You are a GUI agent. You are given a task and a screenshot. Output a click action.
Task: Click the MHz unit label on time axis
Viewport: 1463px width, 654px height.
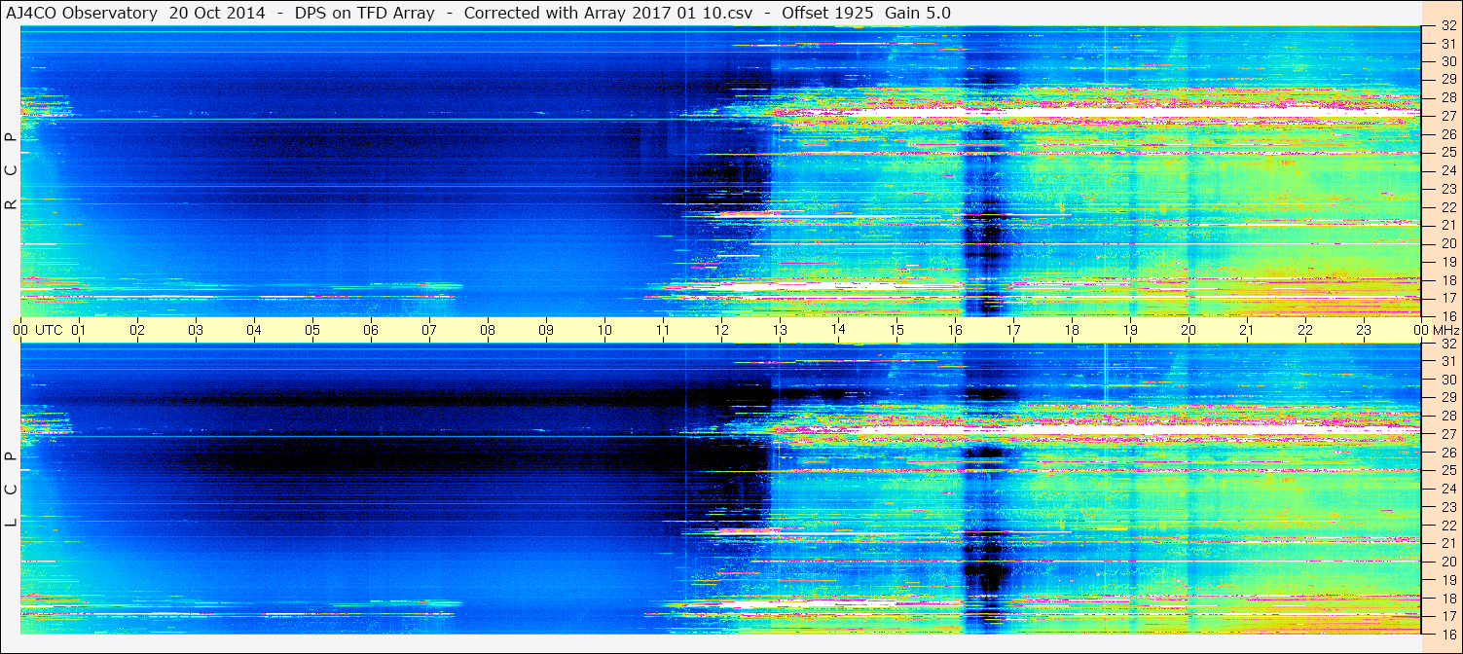pos(1445,330)
